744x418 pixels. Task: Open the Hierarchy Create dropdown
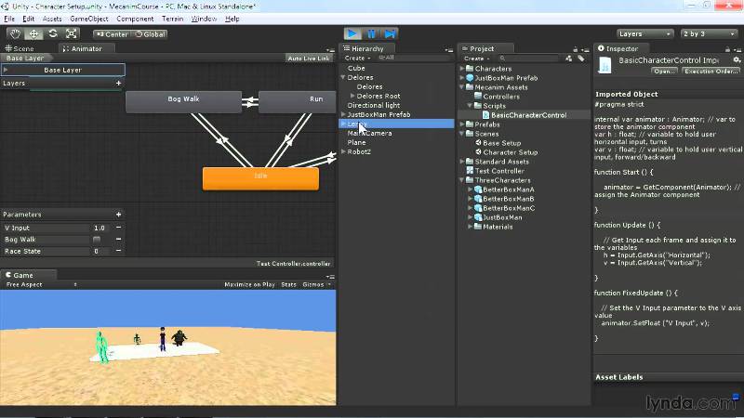pos(357,58)
